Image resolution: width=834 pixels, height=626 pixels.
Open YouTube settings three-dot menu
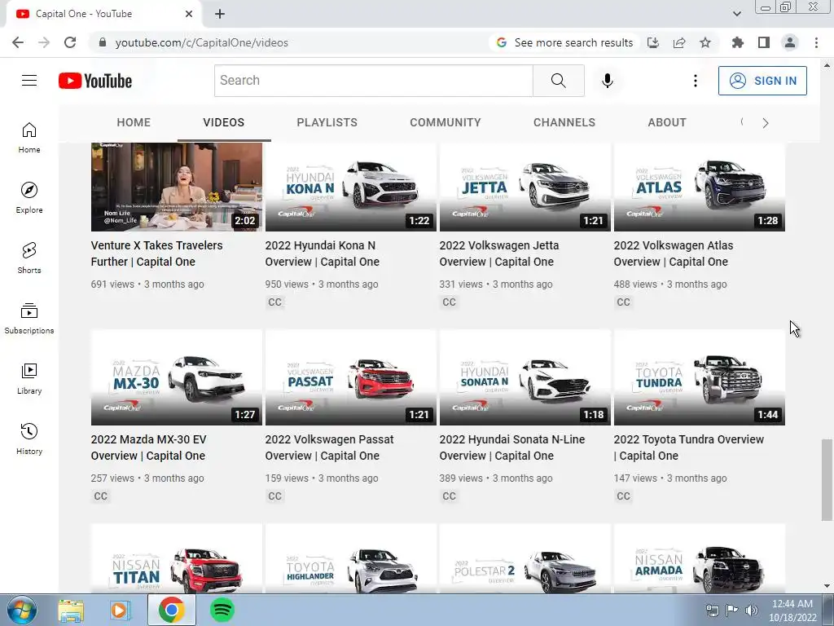click(696, 81)
